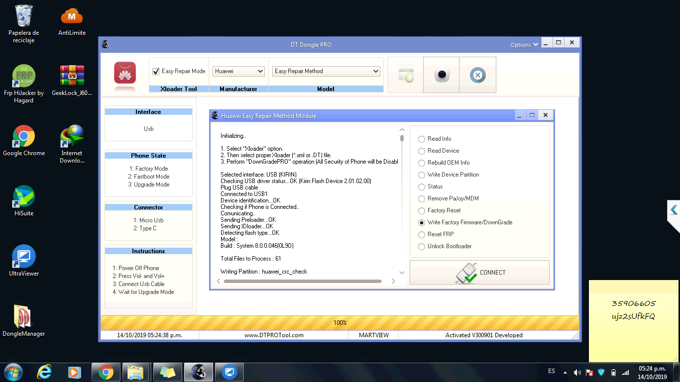Open Frp HiJacker by Hagard icon
This screenshot has width=680, height=382.
coord(24,84)
